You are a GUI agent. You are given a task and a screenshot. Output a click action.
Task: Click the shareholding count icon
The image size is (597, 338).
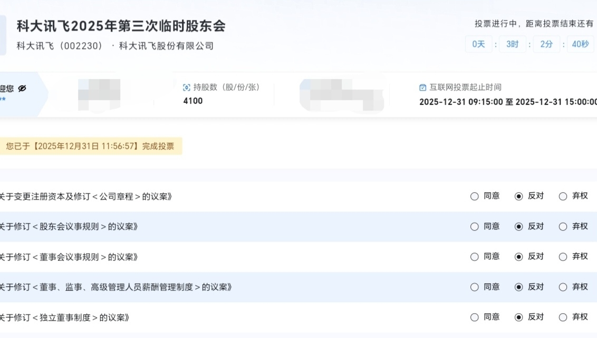187,87
